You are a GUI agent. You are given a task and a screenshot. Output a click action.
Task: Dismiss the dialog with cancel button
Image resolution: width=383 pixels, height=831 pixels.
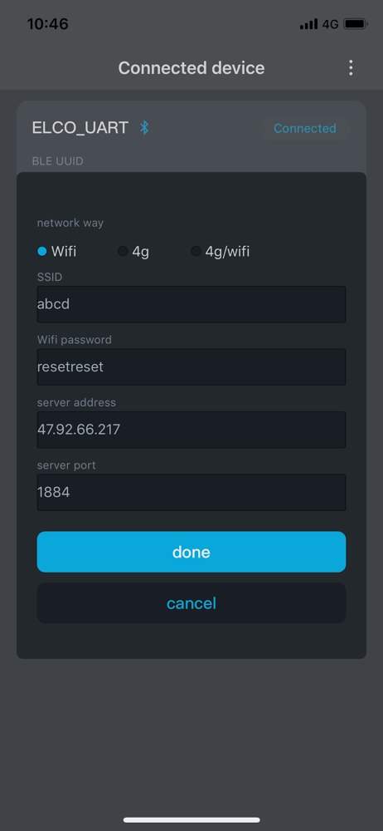pos(191,603)
